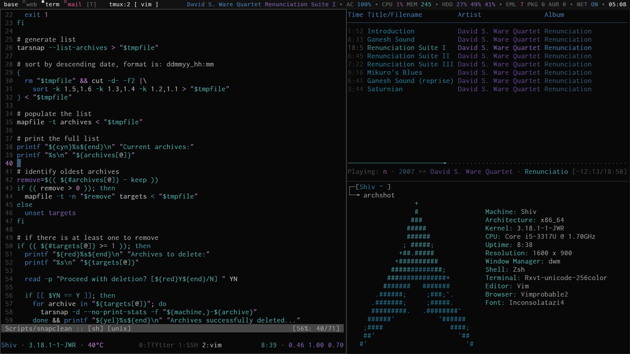Image resolution: width=630 pixels, height=354 pixels.
Task: Select Mikuro's Blues in the playlist
Action: click(394, 72)
